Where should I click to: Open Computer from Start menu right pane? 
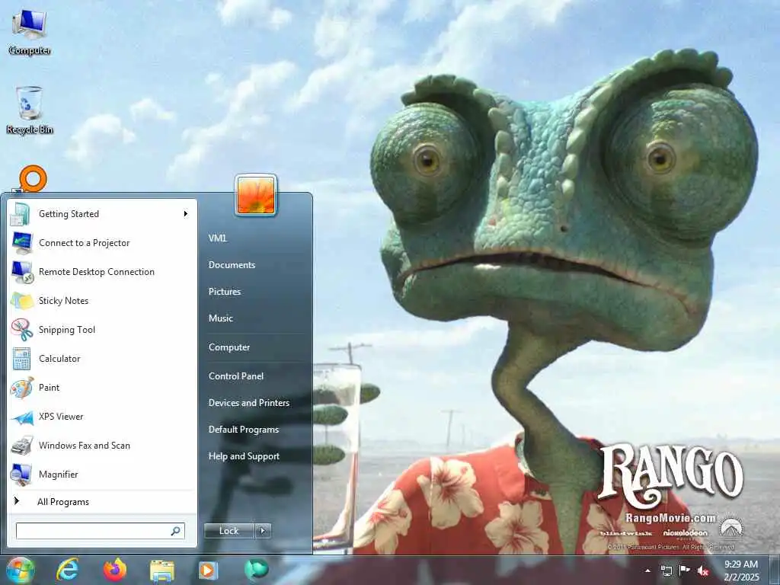(x=229, y=347)
